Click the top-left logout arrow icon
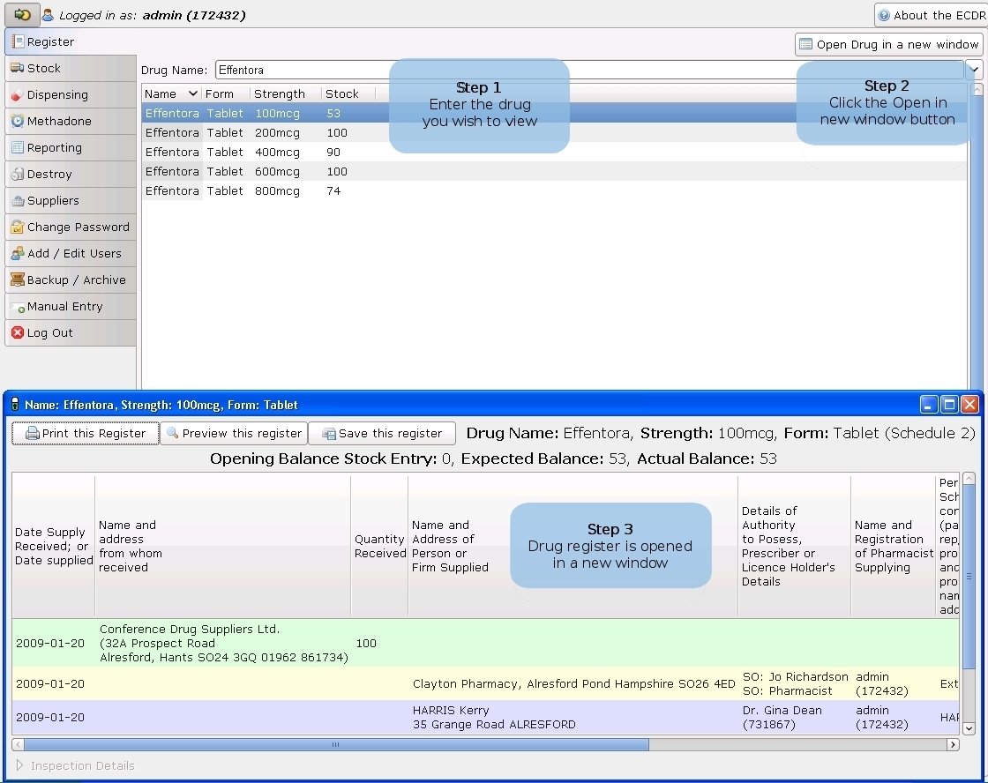This screenshot has height=783, width=988. pyautogui.click(x=22, y=15)
